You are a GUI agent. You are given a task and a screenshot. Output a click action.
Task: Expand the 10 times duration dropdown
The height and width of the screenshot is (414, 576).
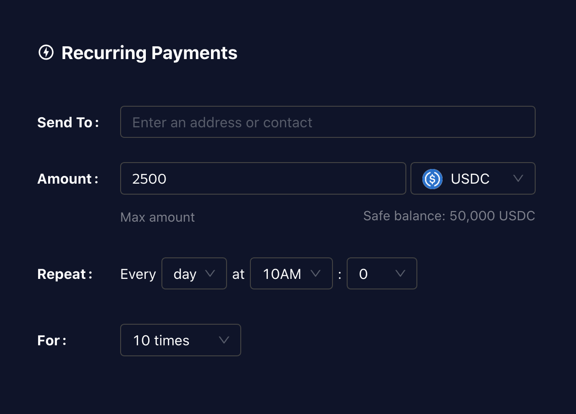(x=181, y=340)
